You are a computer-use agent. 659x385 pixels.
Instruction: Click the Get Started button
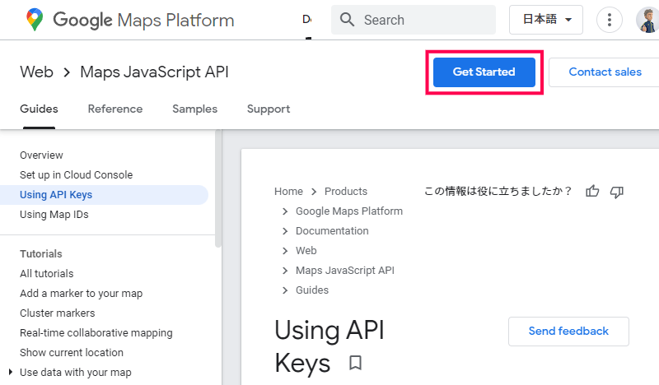pyautogui.click(x=484, y=72)
